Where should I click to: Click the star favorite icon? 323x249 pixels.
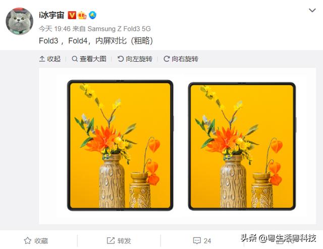tap(28, 240)
